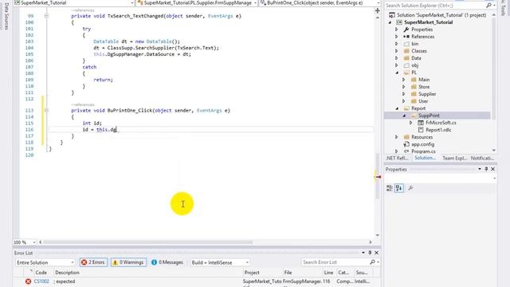Screen dimensions: 510x287
Task: Expand the obj folder
Action: click(x=397, y=65)
